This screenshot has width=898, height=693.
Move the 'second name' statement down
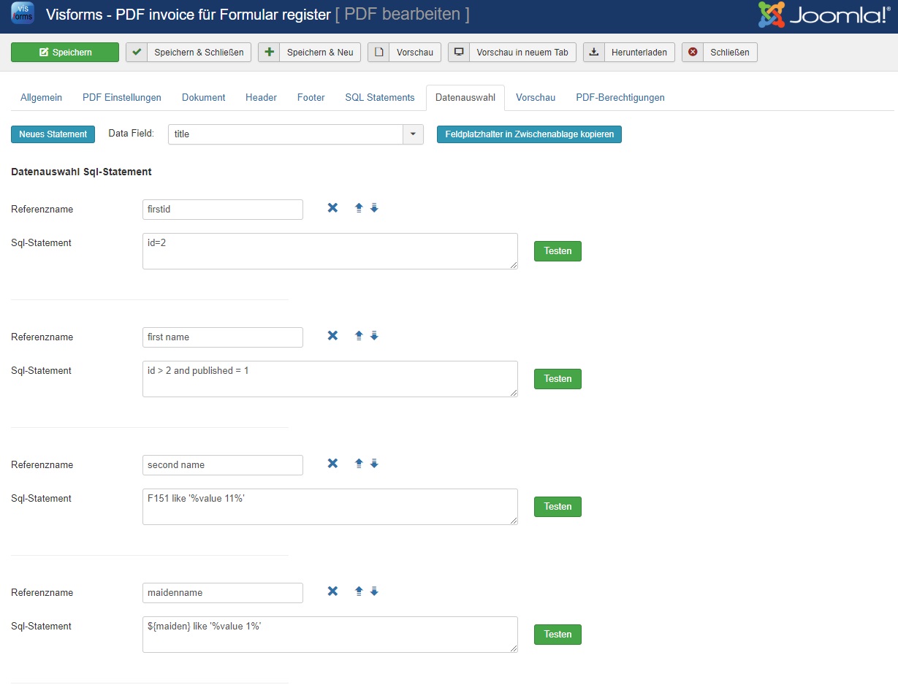(x=374, y=464)
